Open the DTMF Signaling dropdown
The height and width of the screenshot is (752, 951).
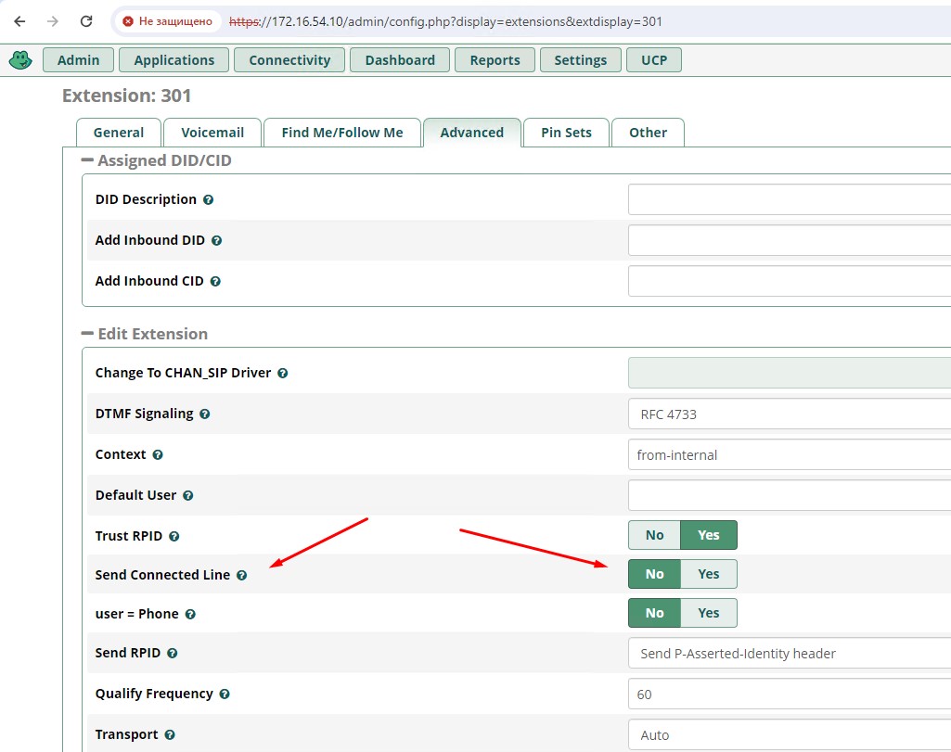click(x=789, y=414)
